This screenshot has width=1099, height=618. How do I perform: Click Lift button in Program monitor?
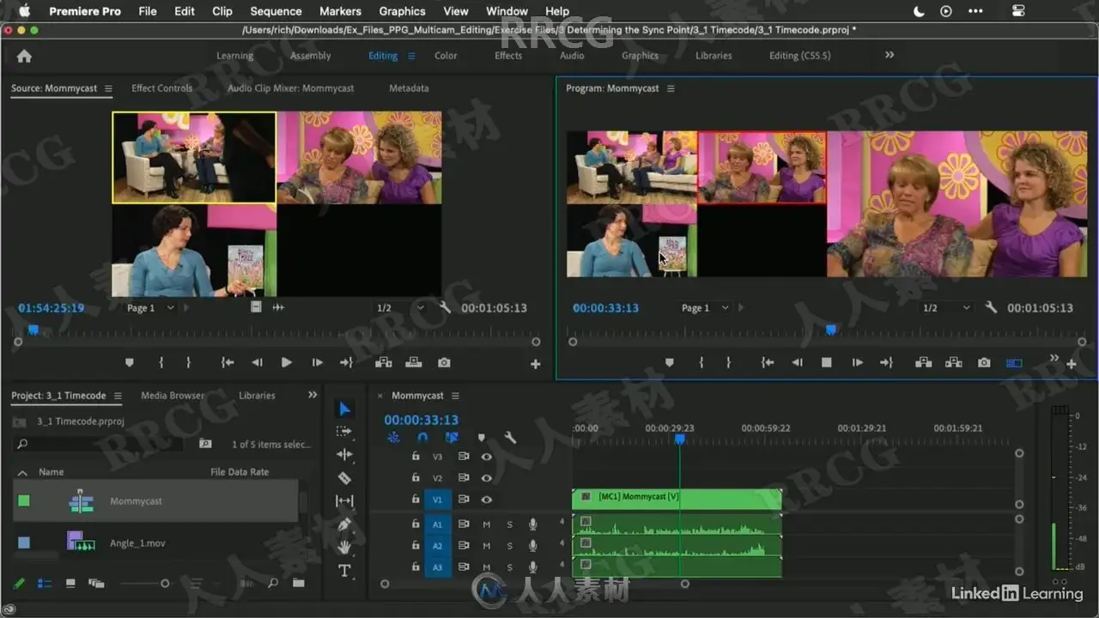(924, 363)
